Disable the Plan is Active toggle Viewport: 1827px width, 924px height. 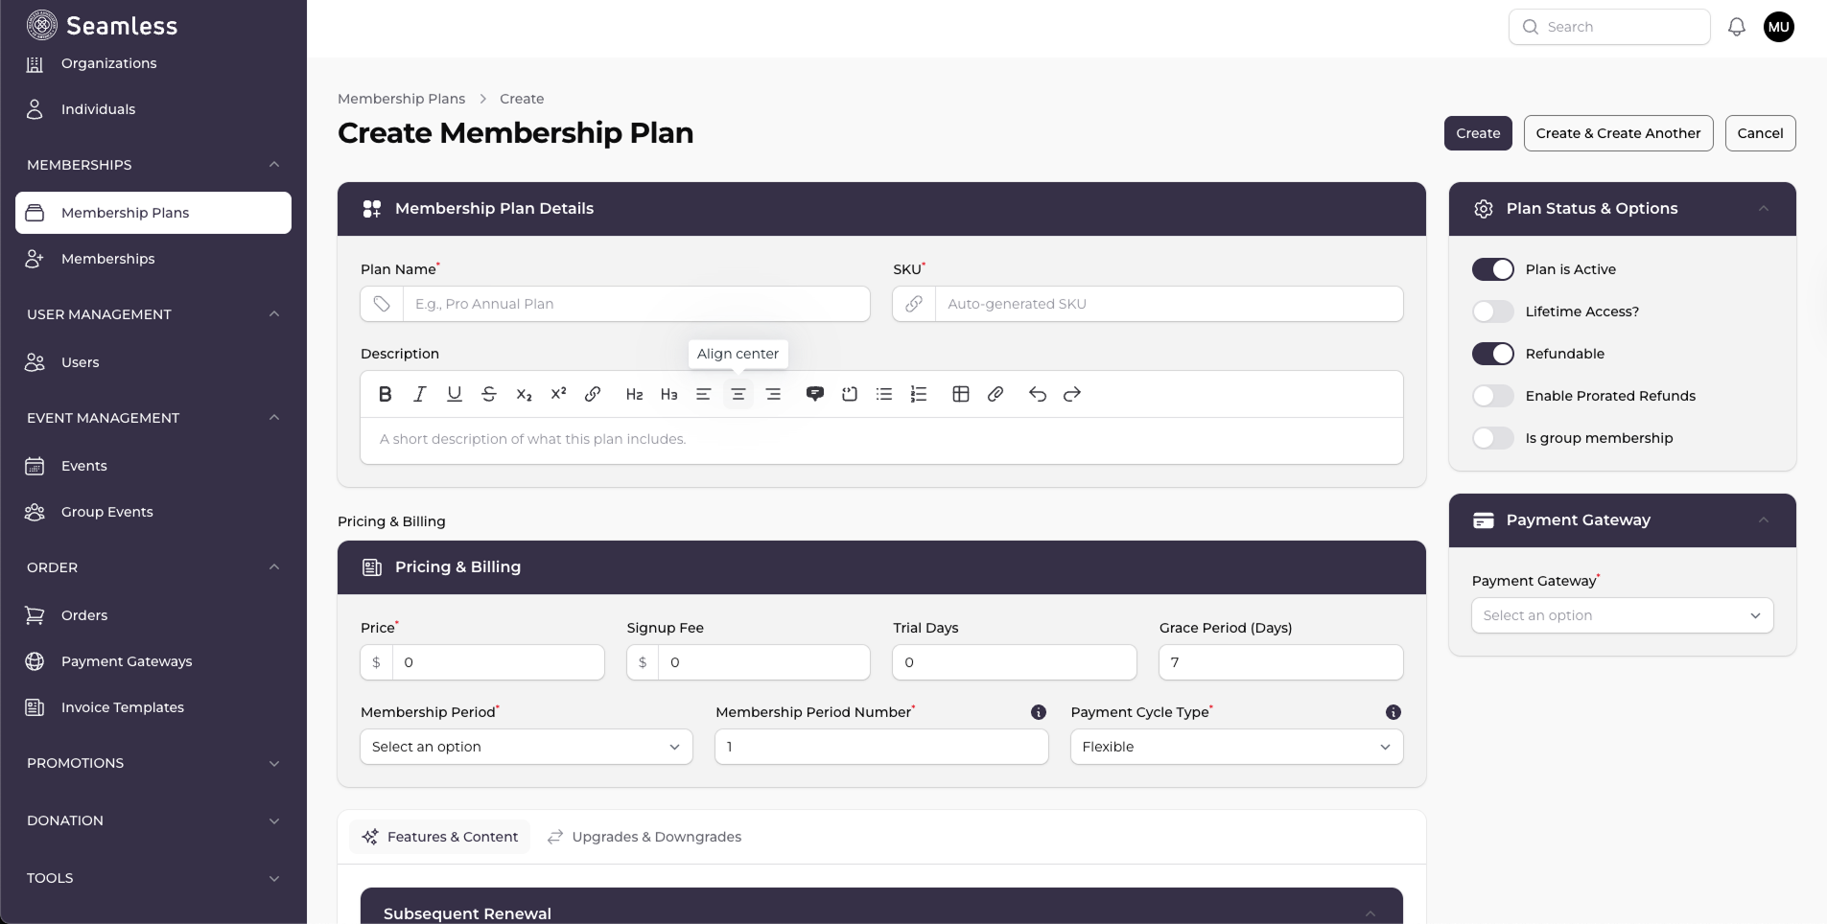pos(1492,269)
